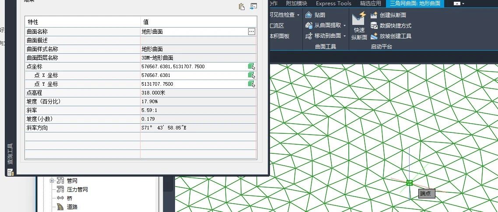Viewport: 498px width, 212px height.
Task: Select the 3DM-地形曲面 layer name value
Action: tap(157, 58)
